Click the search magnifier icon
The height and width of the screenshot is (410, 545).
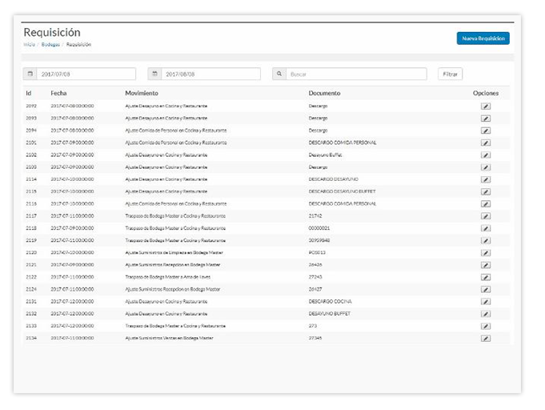tap(279, 74)
